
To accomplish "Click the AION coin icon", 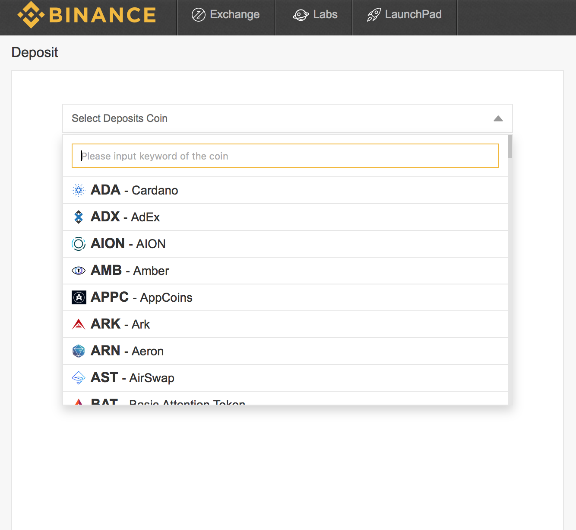I will pyautogui.click(x=79, y=244).
